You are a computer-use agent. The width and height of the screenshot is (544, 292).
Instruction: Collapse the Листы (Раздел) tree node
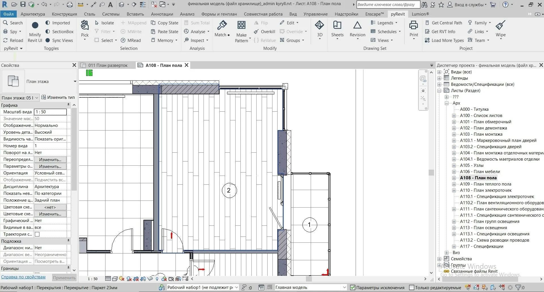pyautogui.click(x=439, y=91)
